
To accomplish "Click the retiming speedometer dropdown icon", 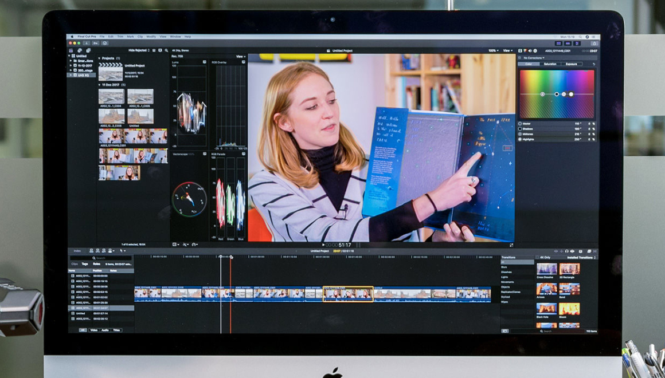I will (195, 245).
